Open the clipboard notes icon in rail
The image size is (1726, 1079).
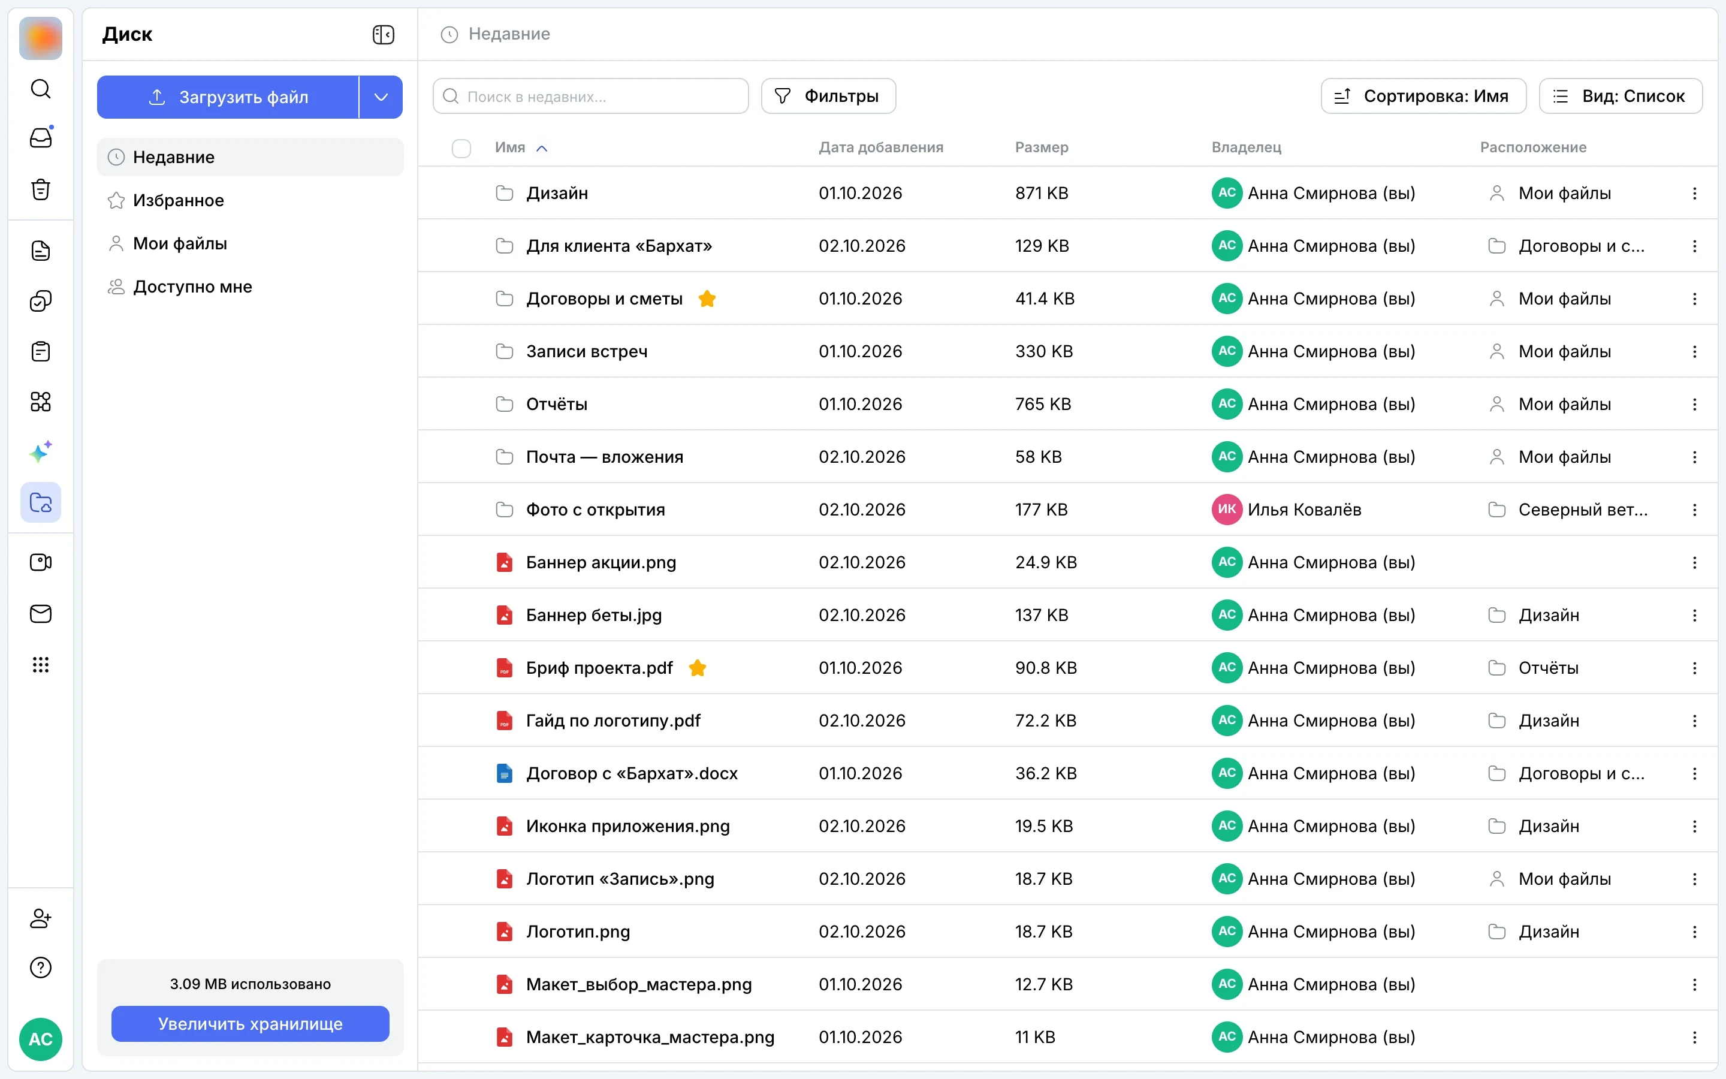tap(41, 351)
